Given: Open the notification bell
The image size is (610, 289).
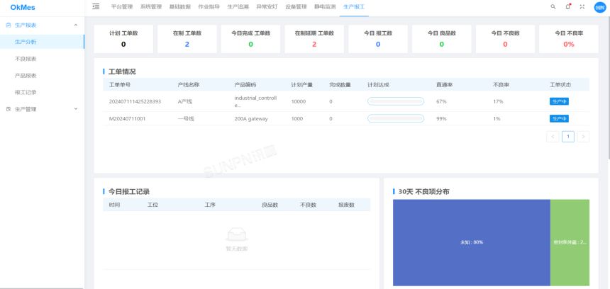Looking at the screenshot, I should point(568,6).
